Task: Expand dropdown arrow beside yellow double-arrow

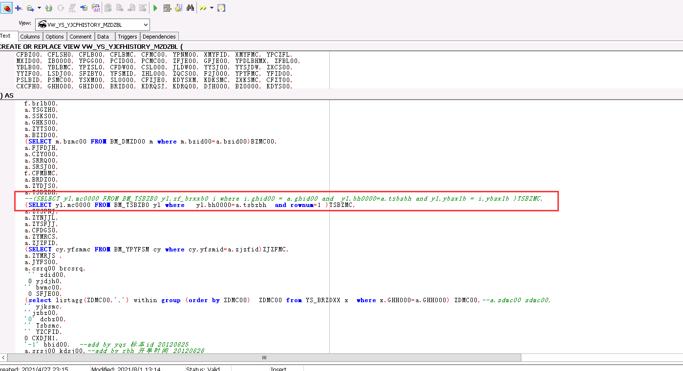Action: click(212, 8)
